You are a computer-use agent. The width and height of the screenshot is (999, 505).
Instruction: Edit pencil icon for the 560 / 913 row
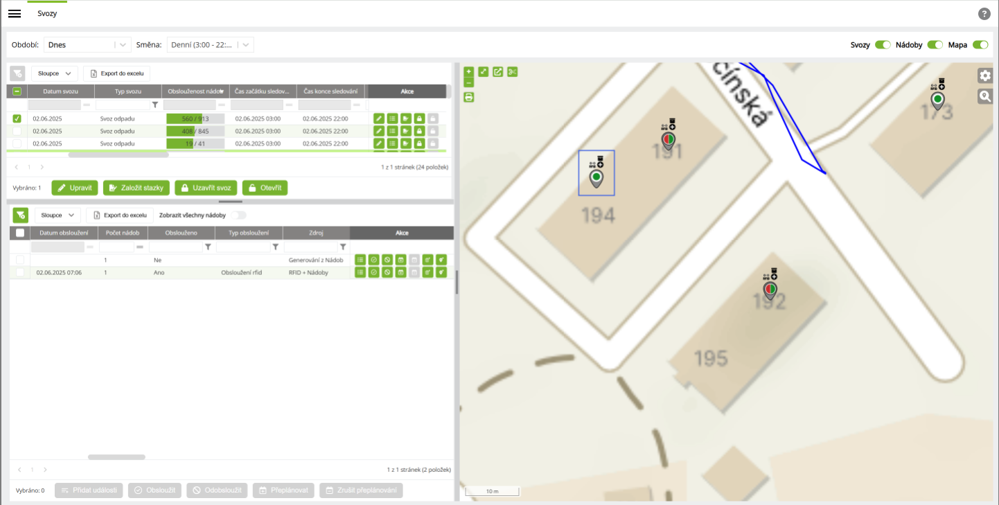379,118
